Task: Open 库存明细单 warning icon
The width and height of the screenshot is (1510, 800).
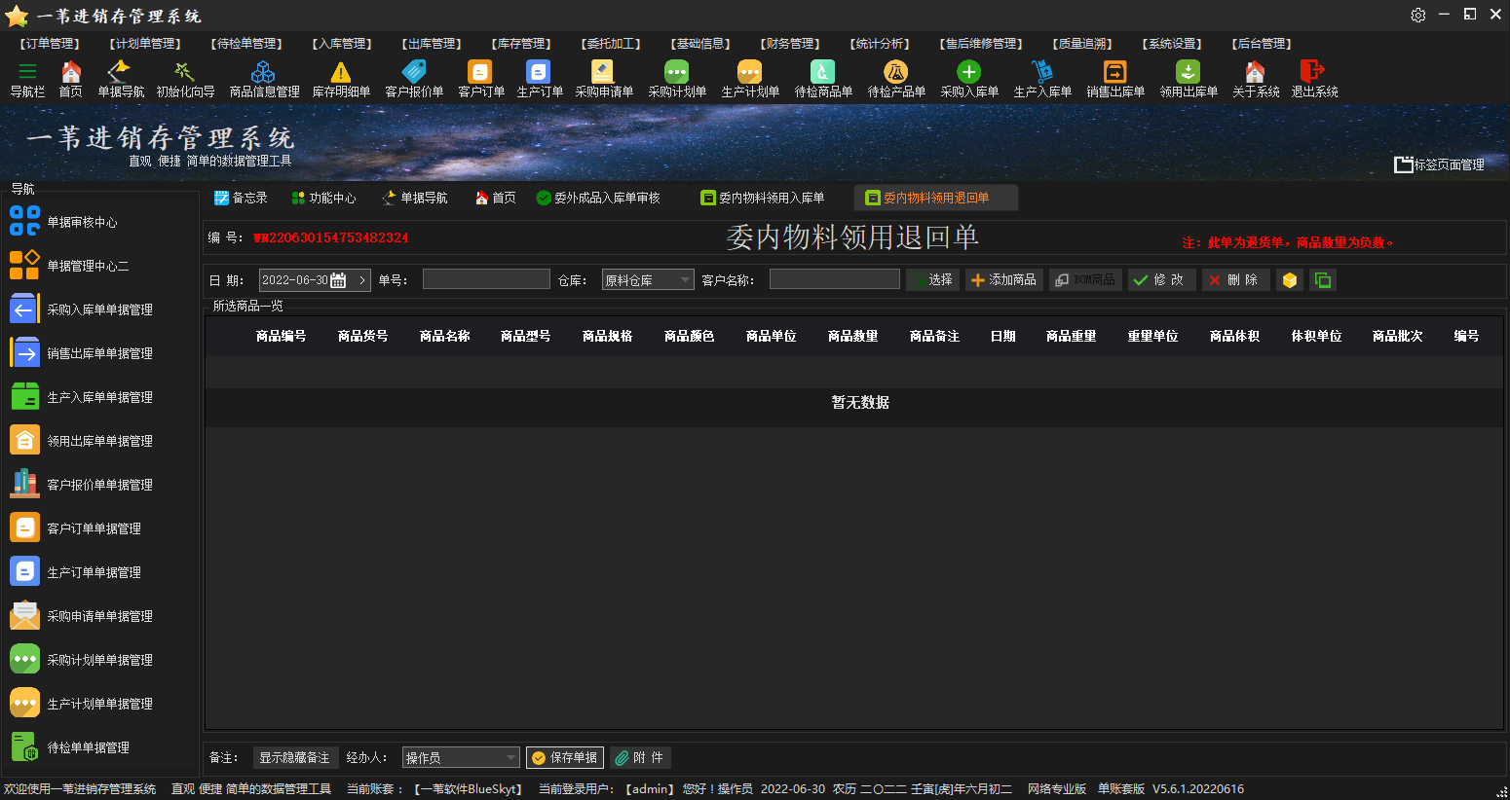Action: click(341, 79)
